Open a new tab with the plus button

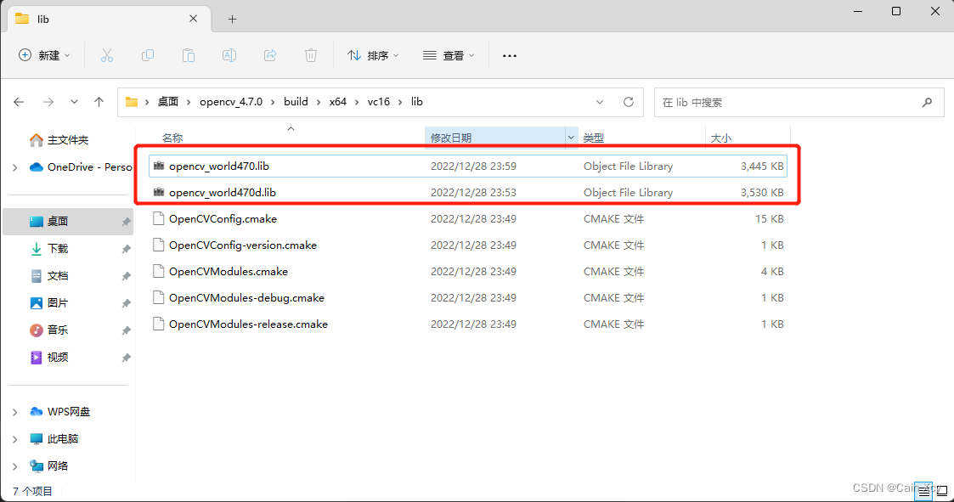pyautogui.click(x=232, y=18)
